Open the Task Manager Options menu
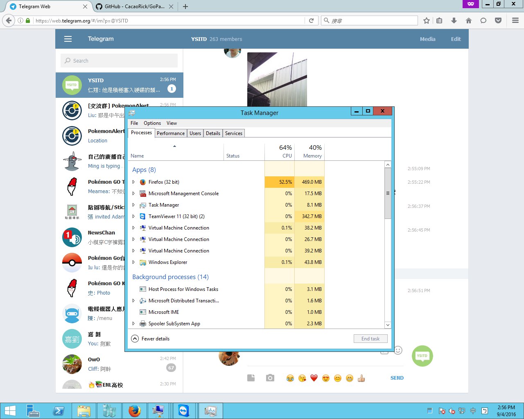 pyautogui.click(x=152, y=123)
